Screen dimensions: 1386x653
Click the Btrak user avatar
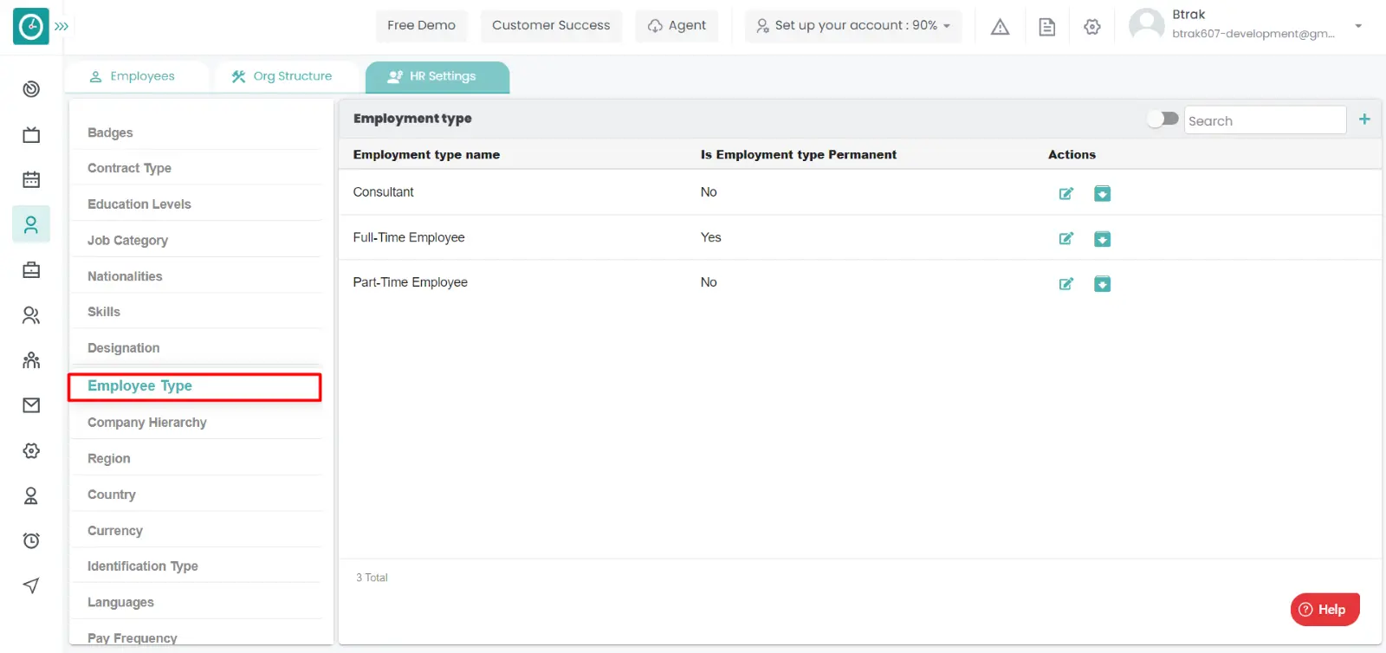click(1147, 25)
